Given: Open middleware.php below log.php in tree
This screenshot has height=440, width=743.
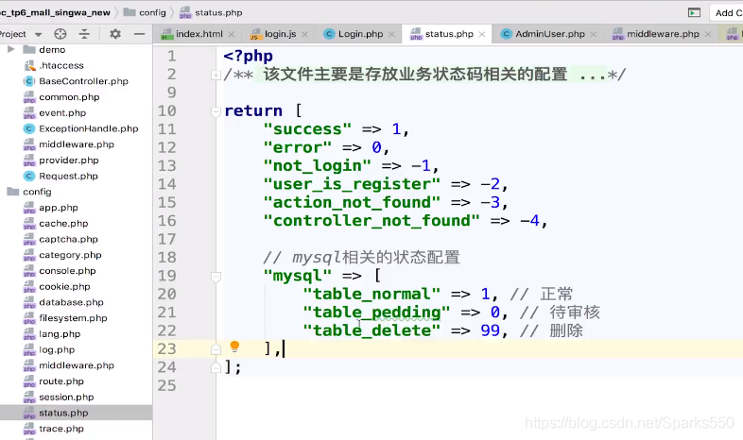Looking at the screenshot, I should pyautogui.click(x=77, y=365).
